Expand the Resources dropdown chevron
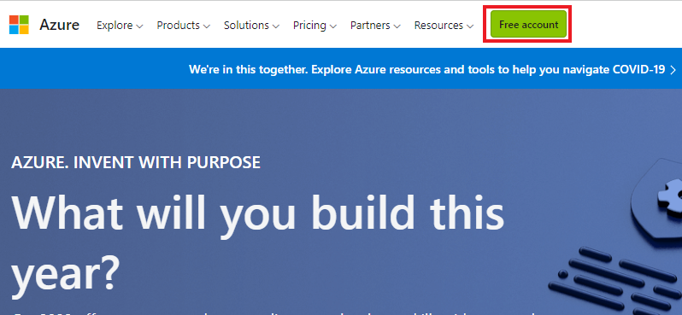 (x=470, y=26)
